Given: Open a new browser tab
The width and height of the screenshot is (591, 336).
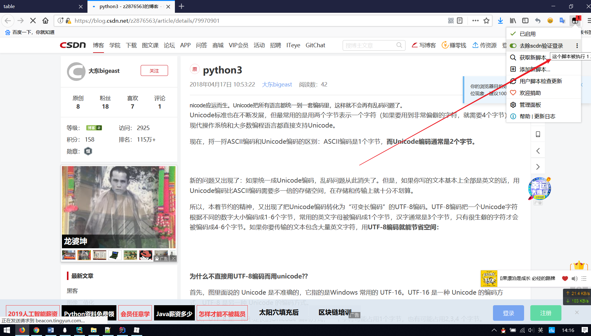Looking at the screenshot, I should (x=181, y=6).
